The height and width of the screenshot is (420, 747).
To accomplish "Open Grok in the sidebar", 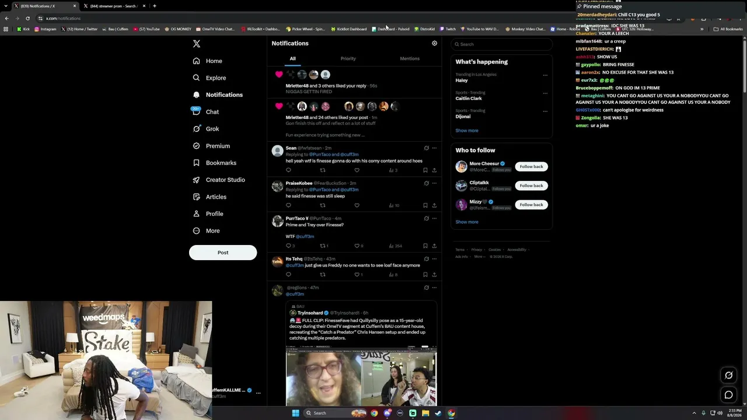I will click(205, 129).
